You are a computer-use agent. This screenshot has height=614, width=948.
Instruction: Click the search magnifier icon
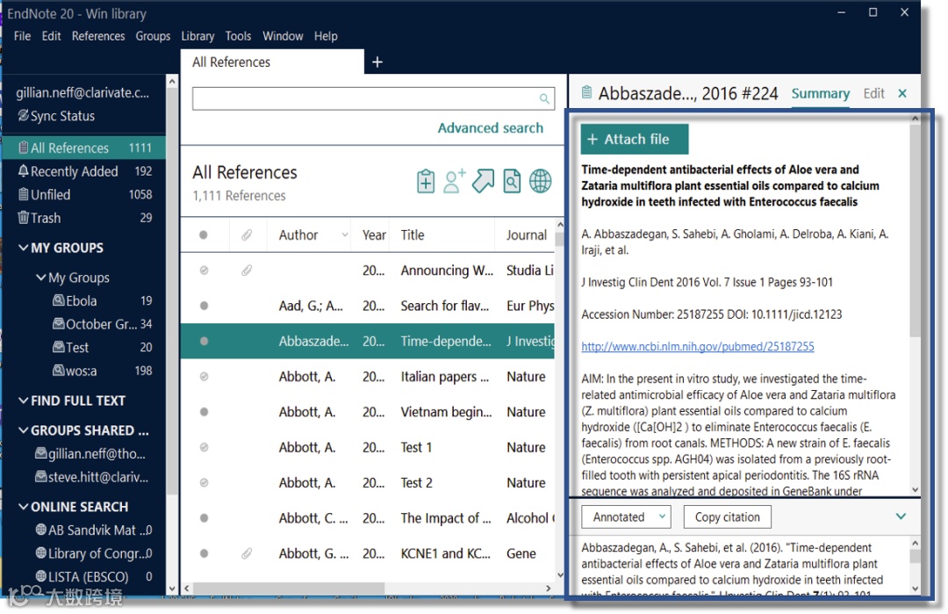[x=544, y=98]
